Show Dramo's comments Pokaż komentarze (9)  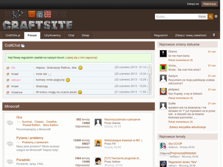180,60
